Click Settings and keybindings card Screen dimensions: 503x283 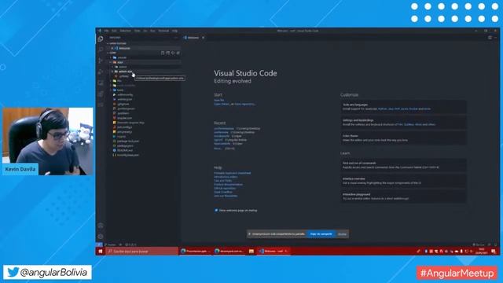403,123
